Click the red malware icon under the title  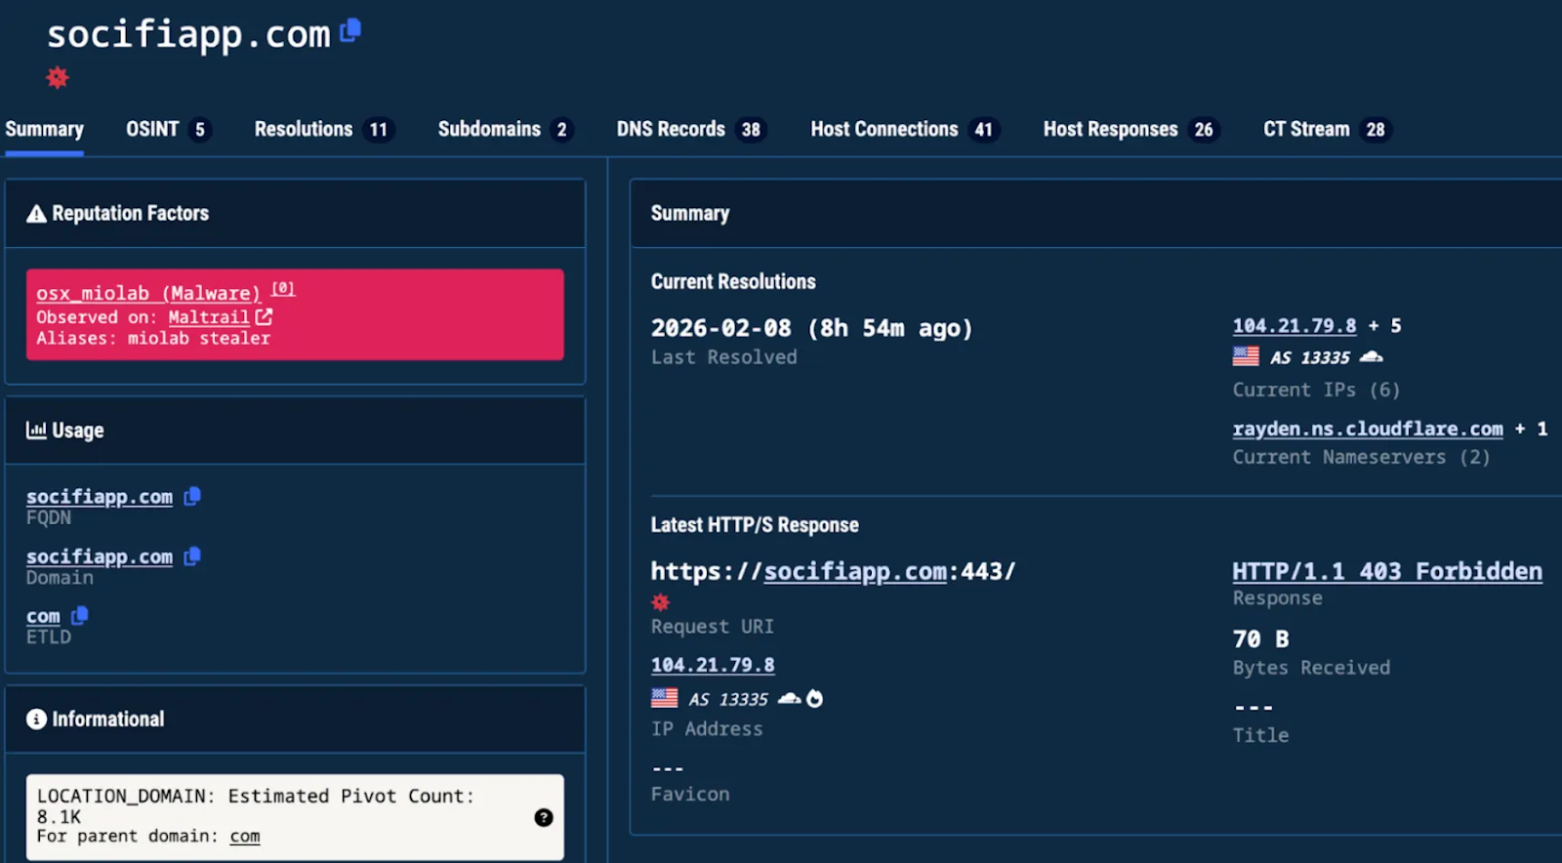[x=58, y=77]
